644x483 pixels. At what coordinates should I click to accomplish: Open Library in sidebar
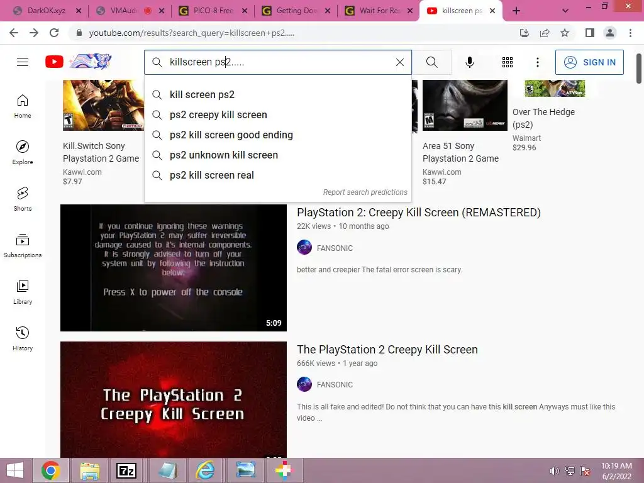tap(23, 292)
